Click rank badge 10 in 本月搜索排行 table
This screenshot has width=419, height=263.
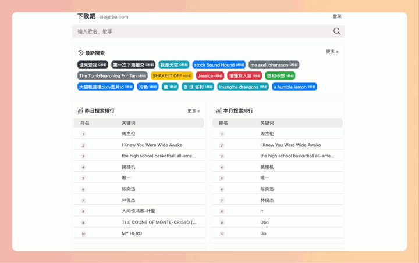click(x=222, y=234)
